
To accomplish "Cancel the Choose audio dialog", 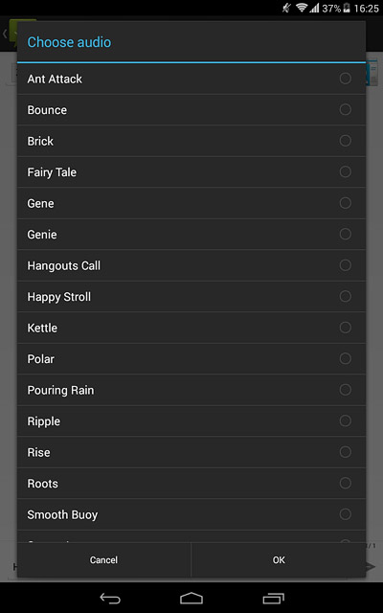I will 104,559.
